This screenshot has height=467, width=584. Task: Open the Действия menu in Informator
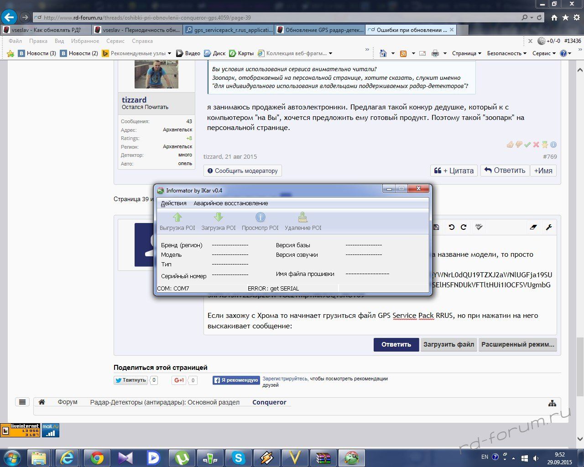click(x=173, y=203)
